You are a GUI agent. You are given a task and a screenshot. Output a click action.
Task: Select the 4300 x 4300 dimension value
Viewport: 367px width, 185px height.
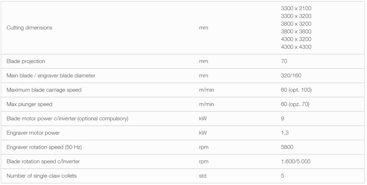click(x=296, y=47)
